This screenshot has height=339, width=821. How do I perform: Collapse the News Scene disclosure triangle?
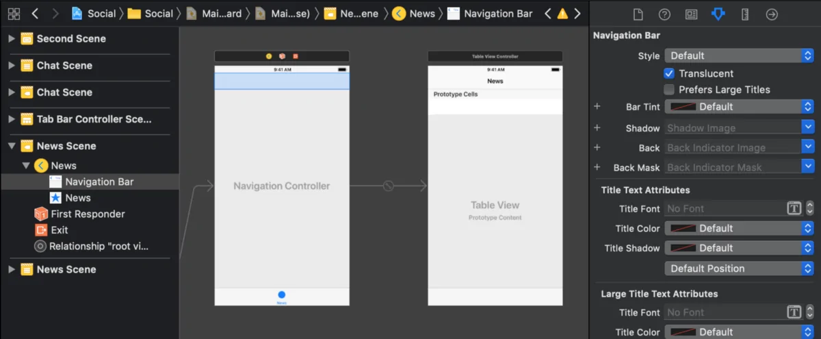click(12, 146)
